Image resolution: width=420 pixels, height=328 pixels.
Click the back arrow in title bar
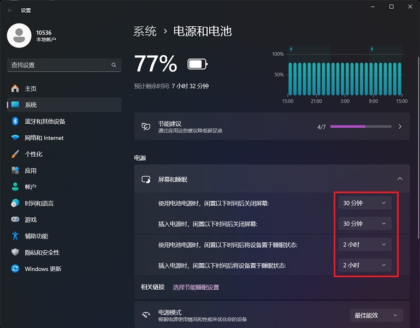point(10,10)
